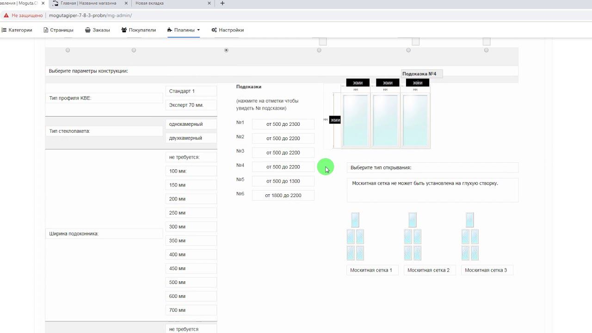Select Москитная сетка 2 window thumbnail
Image resolution: width=592 pixels, height=333 pixels.
tap(413, 237)
